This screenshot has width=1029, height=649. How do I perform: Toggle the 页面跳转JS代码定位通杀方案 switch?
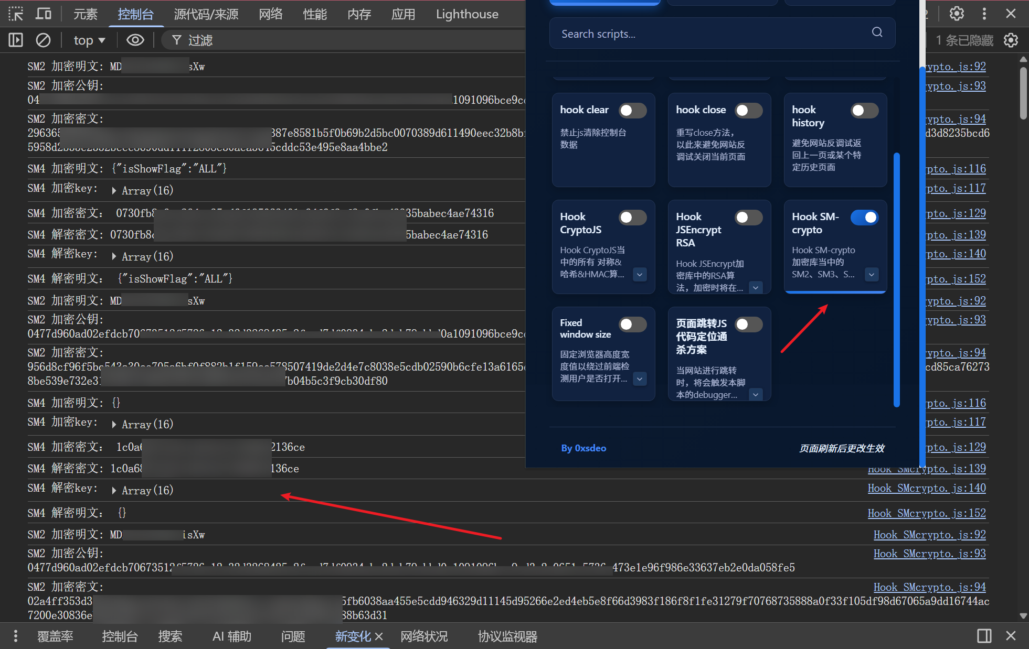tap(748, 324)
